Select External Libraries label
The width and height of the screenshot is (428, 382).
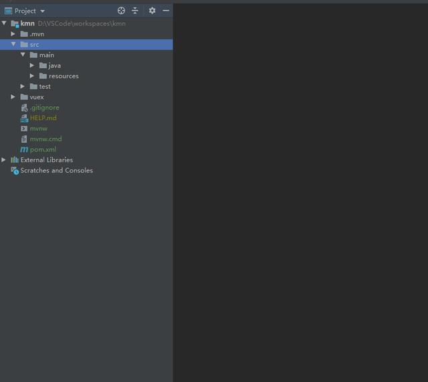tap(47, 160)
